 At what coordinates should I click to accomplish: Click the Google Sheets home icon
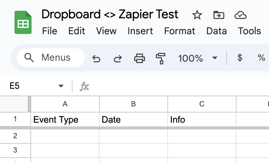click(x=23, y=22)
